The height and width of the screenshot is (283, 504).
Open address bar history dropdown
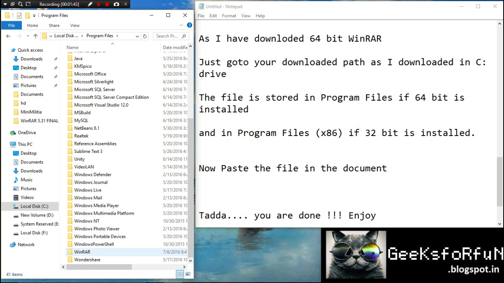137,36
